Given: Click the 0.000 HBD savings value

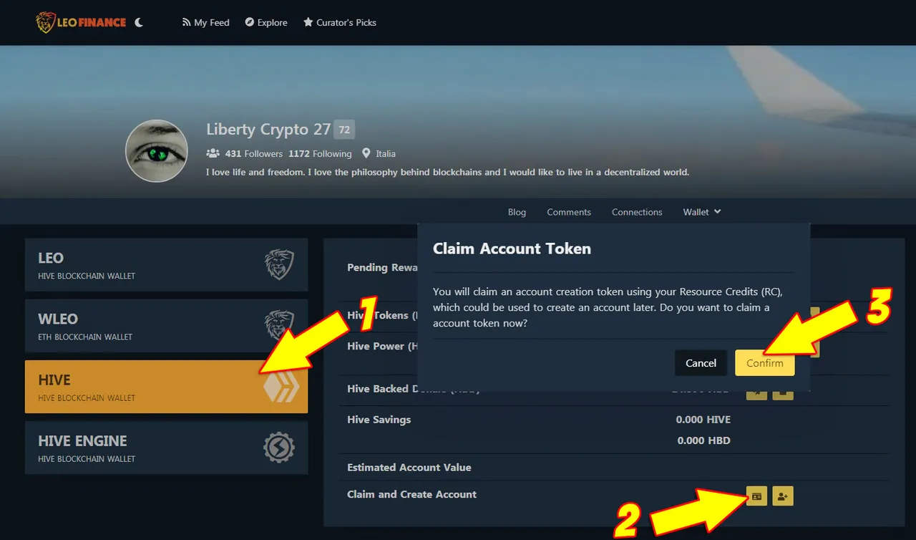Looking at the screenshot, I should [x=703, y=440].
